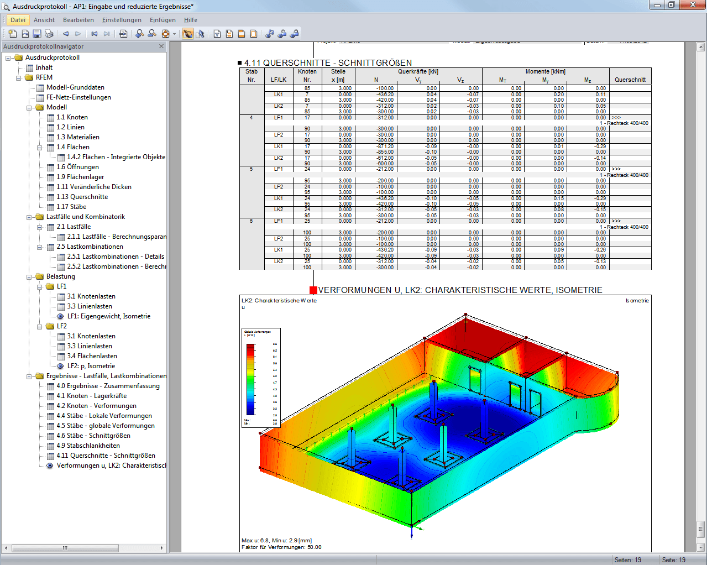Collapse the RFEM tree node
The height and width of the screenshot is (565, 707).
(19, 77)
